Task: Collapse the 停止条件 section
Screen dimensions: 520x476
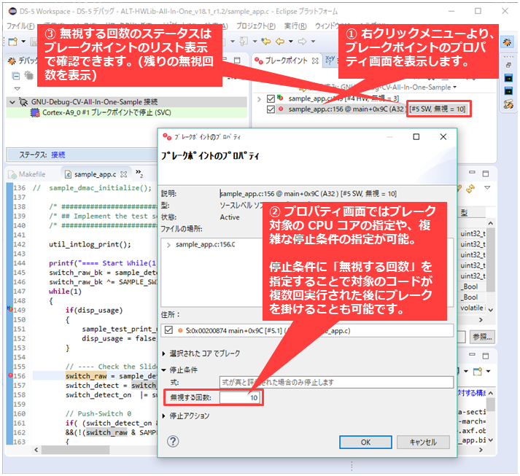Action: pos(164,370)
